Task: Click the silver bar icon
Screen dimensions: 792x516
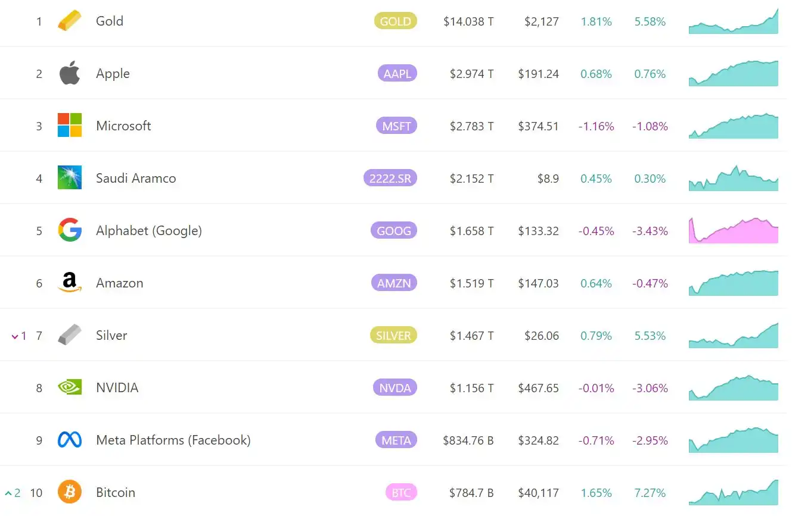Action: pyautogui.click(x=69, y=335)
